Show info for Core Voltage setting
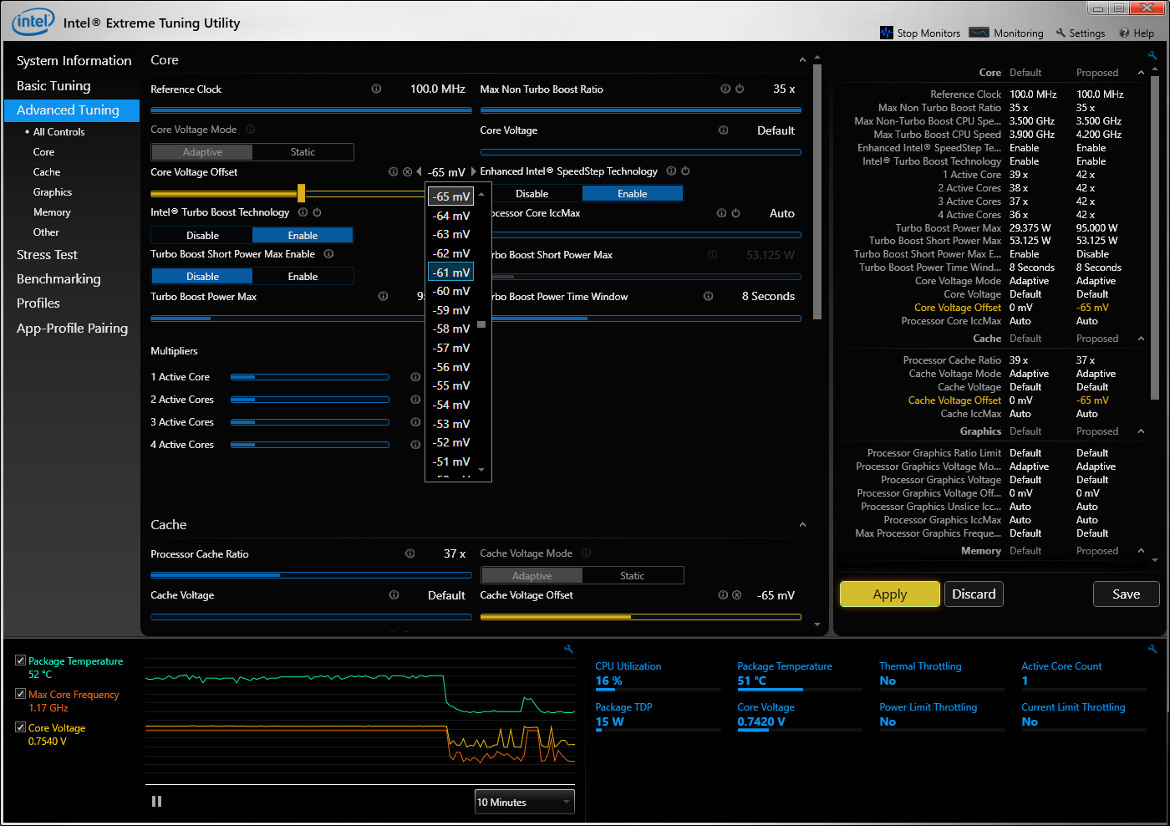This screenshot has height=826, width=1170. pyautogui.click(x=723, y=130)
